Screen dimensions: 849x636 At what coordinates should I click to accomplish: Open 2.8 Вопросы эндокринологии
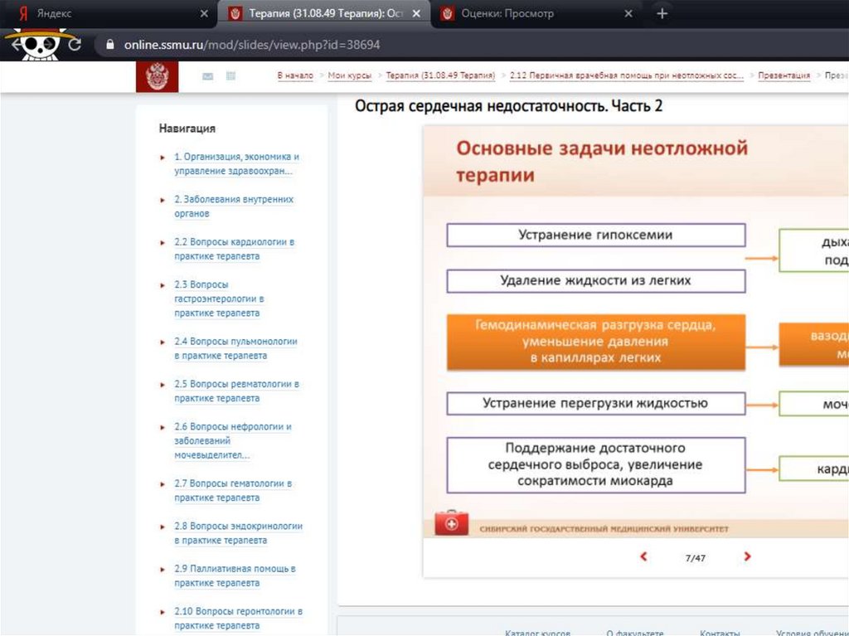[x=238, y=533]
